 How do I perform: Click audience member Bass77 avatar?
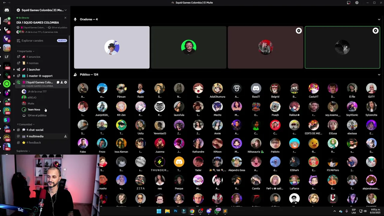pyautogui.click(x=256, y=88)
